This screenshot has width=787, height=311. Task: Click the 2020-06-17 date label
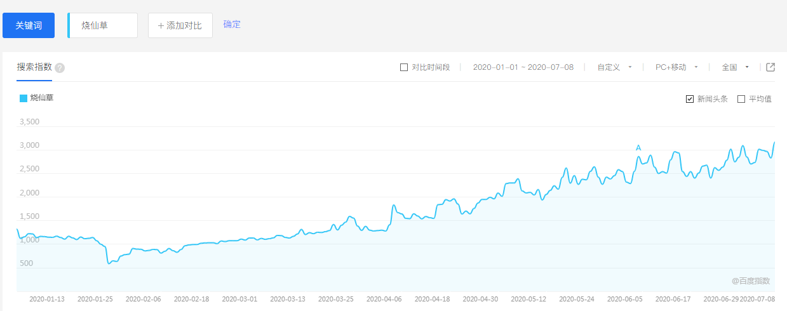[x=673, y=298]
